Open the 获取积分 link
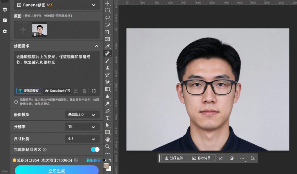The image size is (297, 174). click(93, 160)
